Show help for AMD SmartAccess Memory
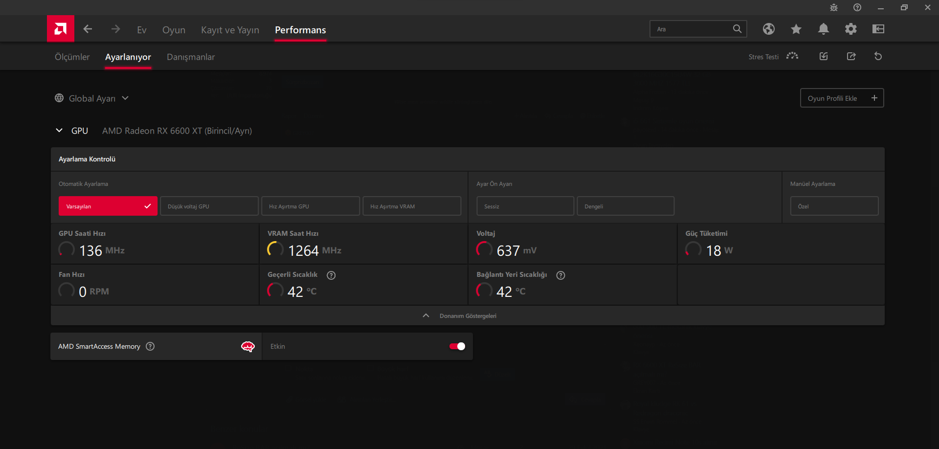Viewport: 939px width, 449px height. pos(150,346)
